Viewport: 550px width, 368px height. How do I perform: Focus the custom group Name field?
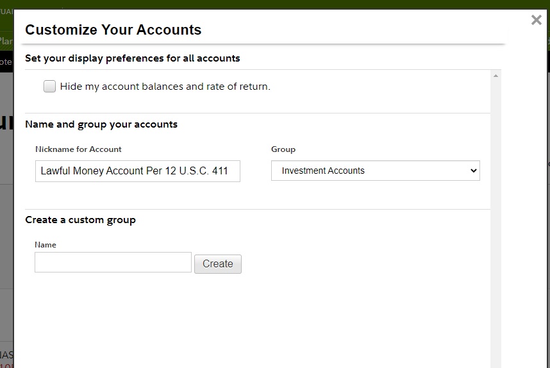[x=113, y=262]
